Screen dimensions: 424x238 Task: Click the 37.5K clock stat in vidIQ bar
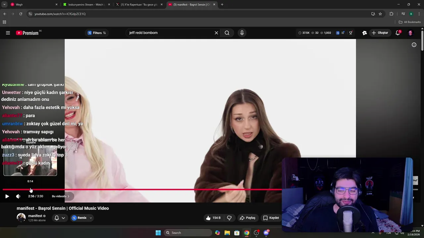pos(304,33)
